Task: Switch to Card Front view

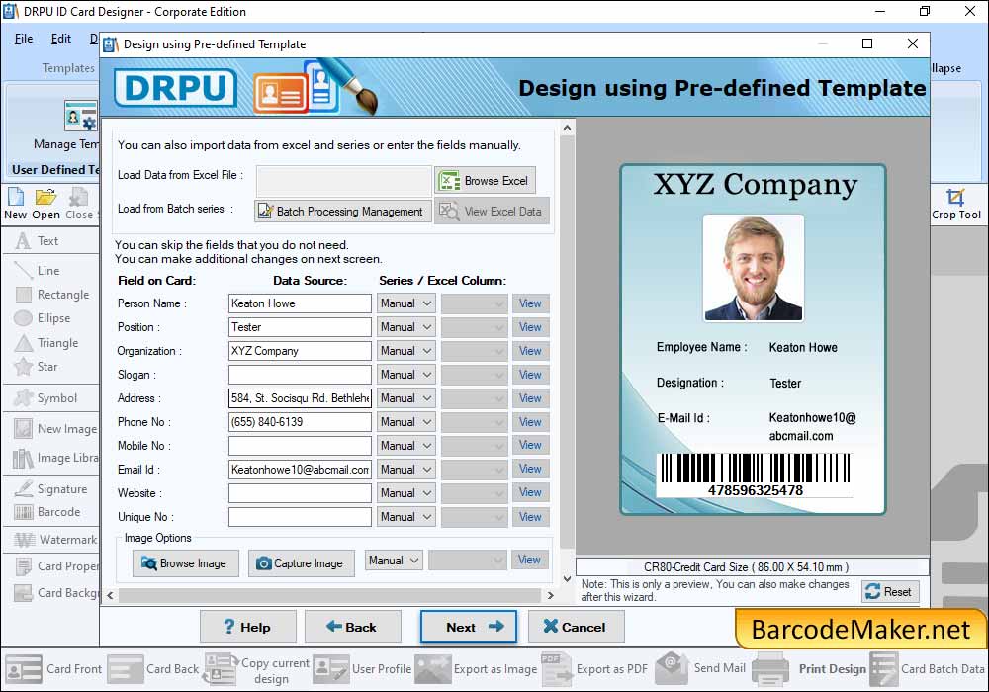Action: click(53, 668)
